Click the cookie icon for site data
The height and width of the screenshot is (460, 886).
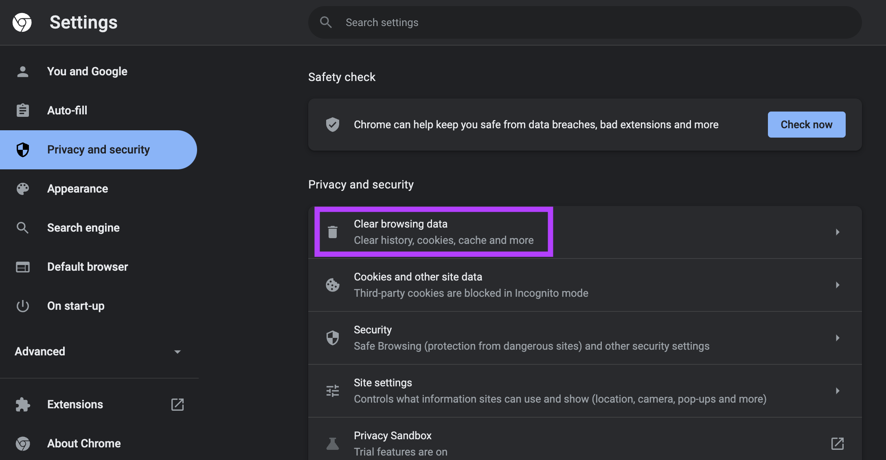point(333,285)
